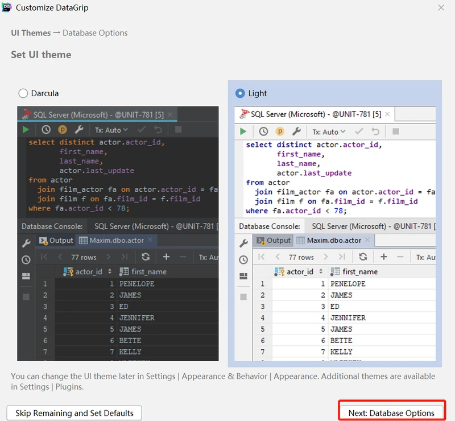455x421 pixels.
Task: Click the Add row plus in Darcula preview
Action: (x=166, y=257)
